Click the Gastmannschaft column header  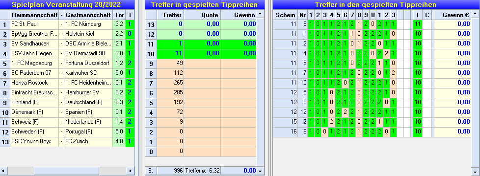[88, 15]
